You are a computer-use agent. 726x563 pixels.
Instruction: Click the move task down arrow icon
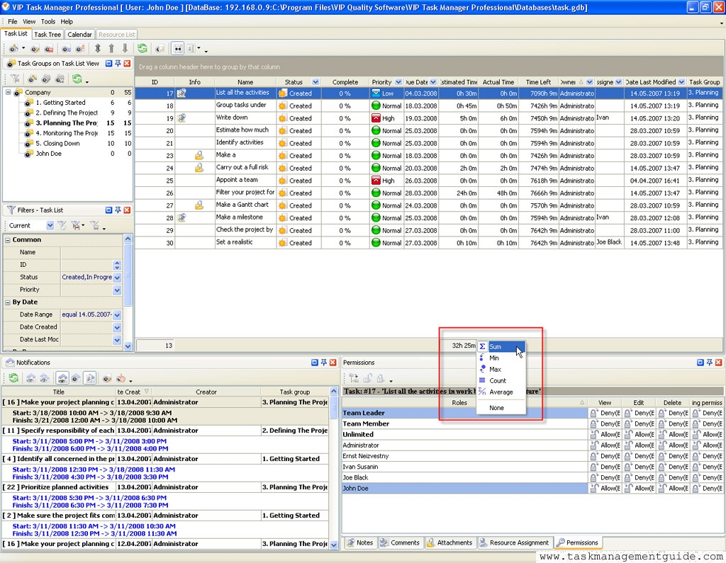click(125, 48)
